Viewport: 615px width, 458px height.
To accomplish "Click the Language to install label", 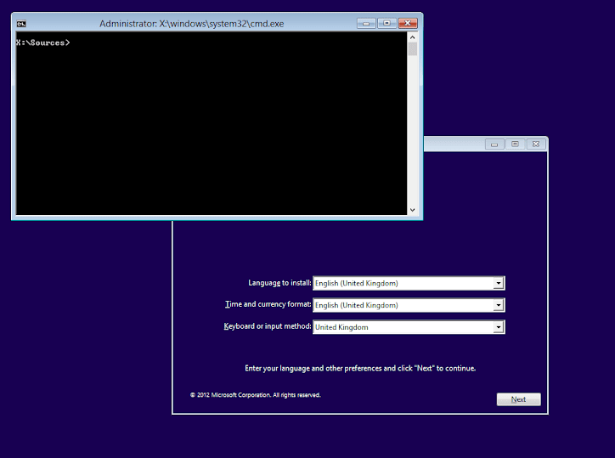I will pos(279,283).
